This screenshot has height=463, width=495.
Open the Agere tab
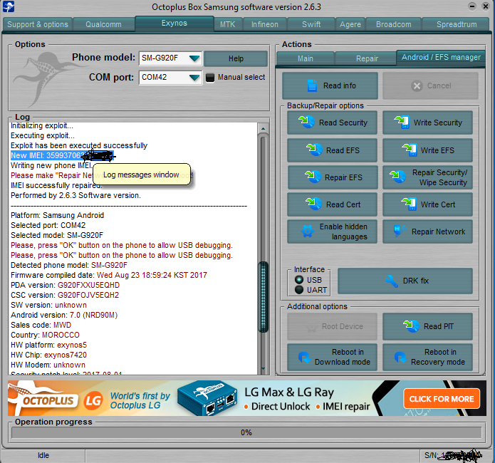coord(350,24)
